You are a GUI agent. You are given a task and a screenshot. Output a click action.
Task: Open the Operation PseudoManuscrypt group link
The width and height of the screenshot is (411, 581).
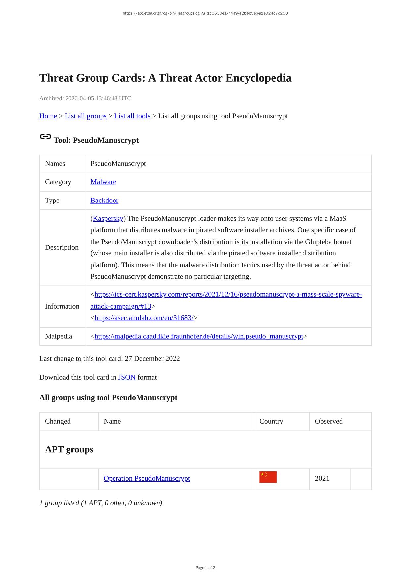coord(147,478)
